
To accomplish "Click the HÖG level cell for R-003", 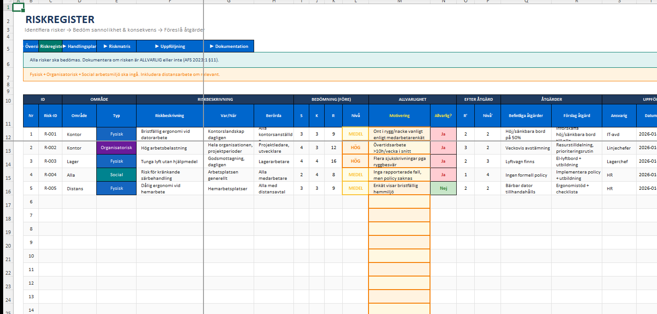I will click(x=355, y=161).
